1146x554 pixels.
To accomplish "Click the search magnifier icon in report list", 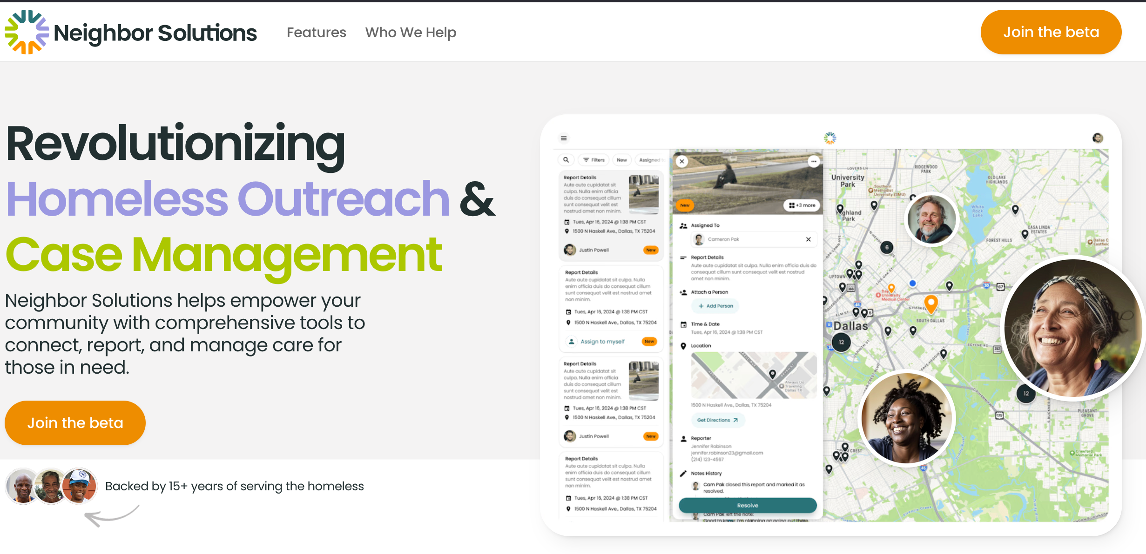I will [566, 160].
